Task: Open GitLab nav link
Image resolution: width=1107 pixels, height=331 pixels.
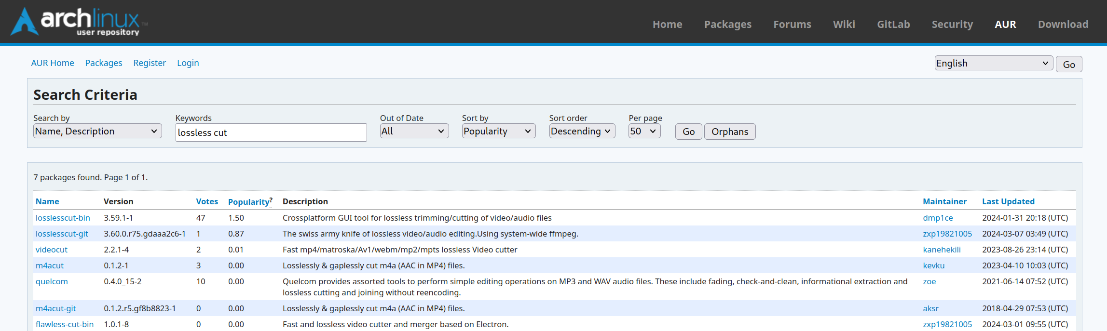Action: pyautogui.click(x=893, y=24)
